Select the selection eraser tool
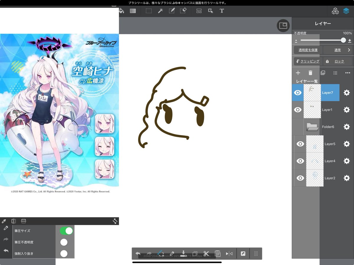The width and height of the screenshot is (354, 265). pos(183,11)
